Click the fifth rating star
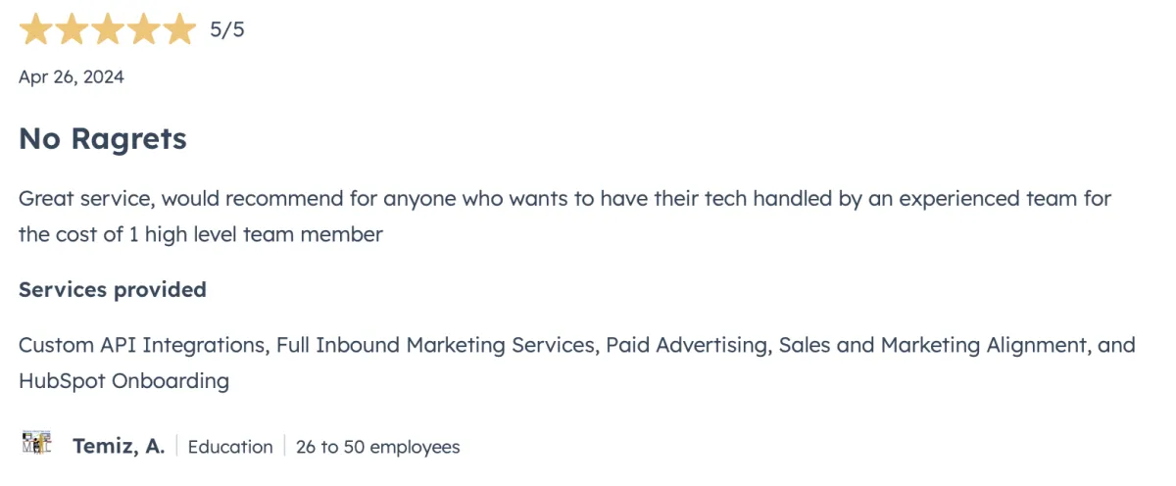1176x486 pixels. coord(180,29)
